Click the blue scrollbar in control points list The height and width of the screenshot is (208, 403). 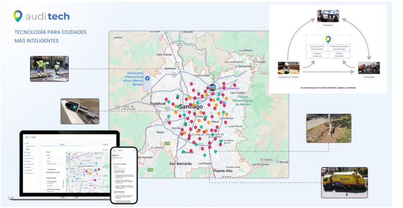click(x=63, y=184)
